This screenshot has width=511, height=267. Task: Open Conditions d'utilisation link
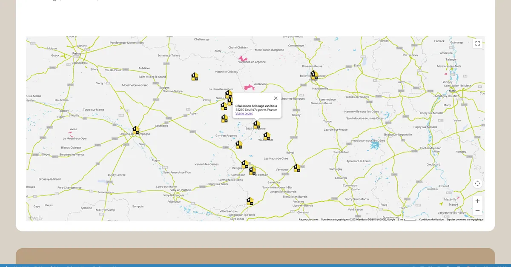pyautogui.click(x=431, y=220)
